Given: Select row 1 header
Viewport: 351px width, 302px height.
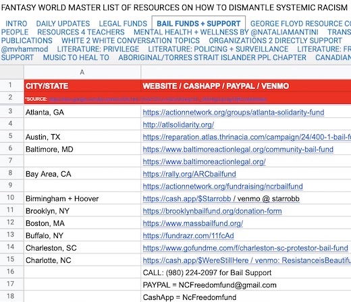Looking at the screenshot, I should pos(12,85).
